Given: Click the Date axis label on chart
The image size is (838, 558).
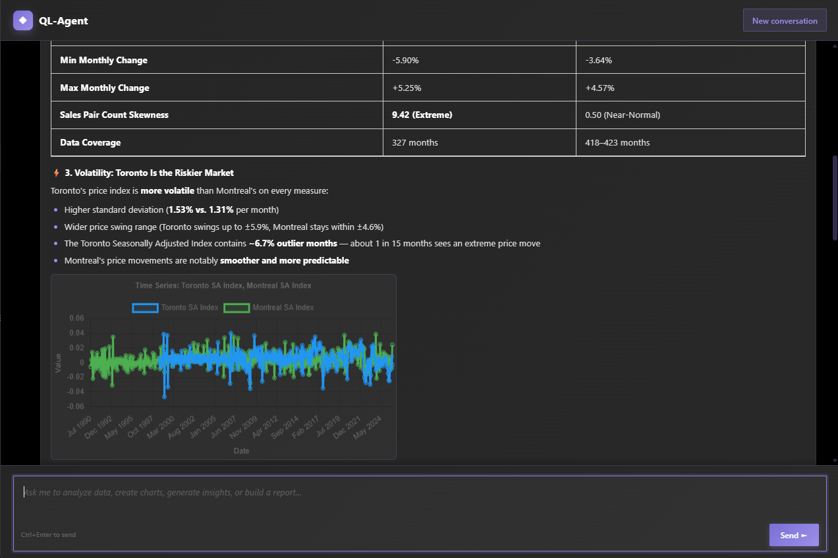Looking at the screenshot, I should [241, 451].
